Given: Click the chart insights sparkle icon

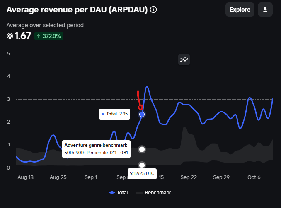Looking at the screenshot, I should pos(184,60).
